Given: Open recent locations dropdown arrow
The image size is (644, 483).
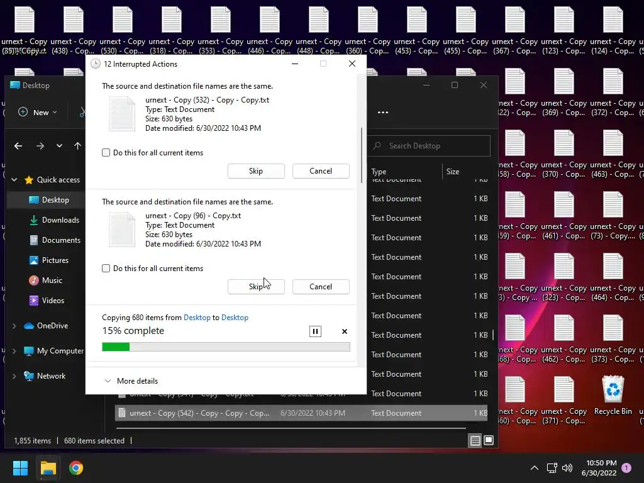Looking at the screenshot, I should click(59, 146).
